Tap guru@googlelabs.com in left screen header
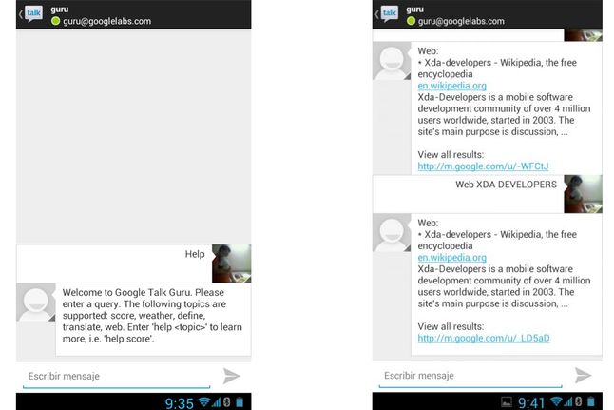Image resolution: width=614 pixels, height=410 pixels. pyautogui.click(x=106, y=21)
